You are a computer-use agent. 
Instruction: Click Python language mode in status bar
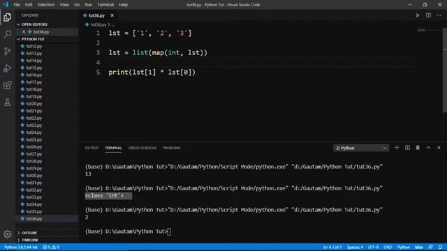click(x=404, y=247)
